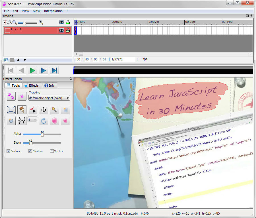The width and height of the screenshot is (256, 218).
Task: Click the add new layer icon
Action: 6,60
